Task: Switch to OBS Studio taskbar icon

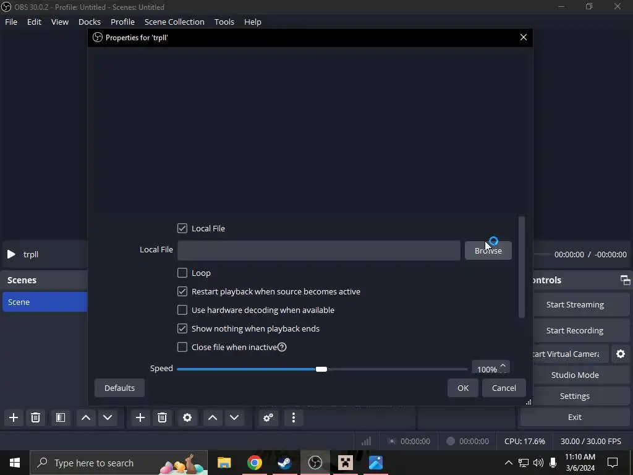Action: 315,463
